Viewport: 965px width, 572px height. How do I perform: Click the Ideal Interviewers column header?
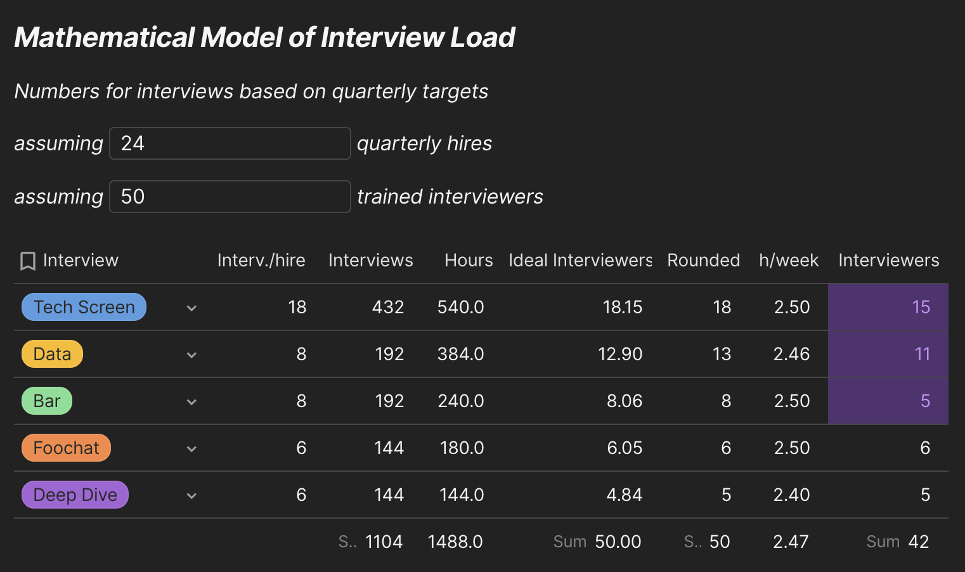tap(580, 260)
